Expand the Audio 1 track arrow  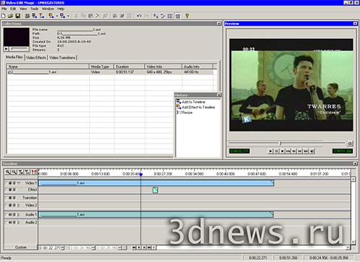[x=19, y=215]
